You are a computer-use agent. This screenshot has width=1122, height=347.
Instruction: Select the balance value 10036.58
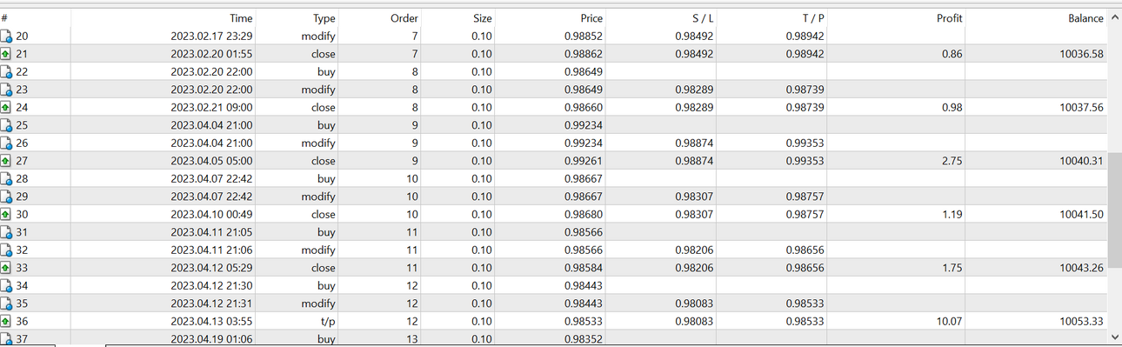(x=1081, y=54)
